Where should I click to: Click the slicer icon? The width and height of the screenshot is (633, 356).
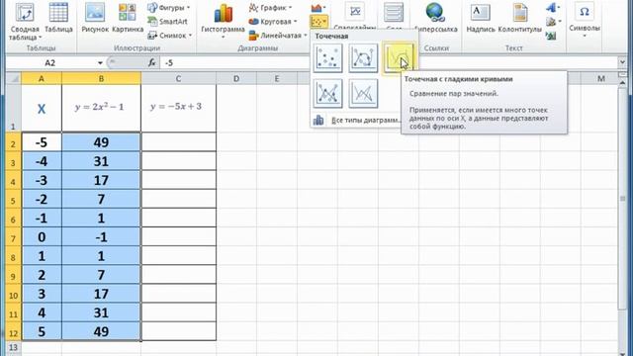394,12
